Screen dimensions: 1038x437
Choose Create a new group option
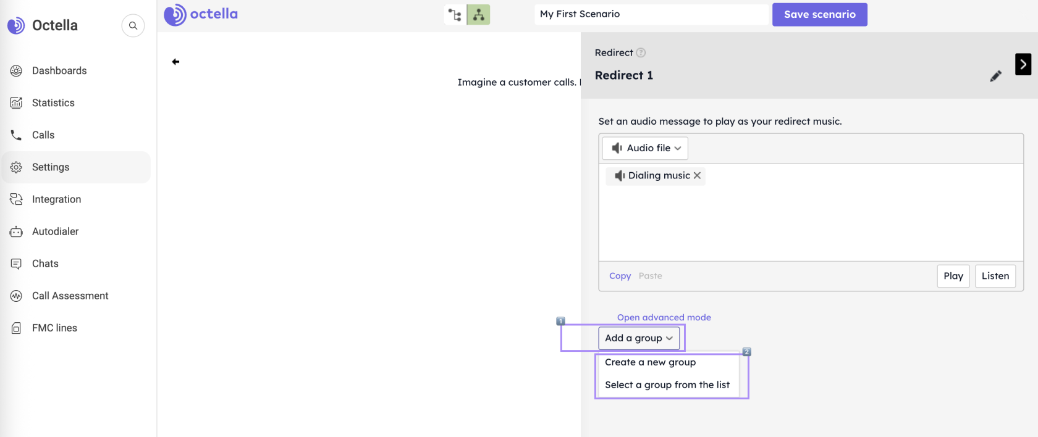click(650, 362)
